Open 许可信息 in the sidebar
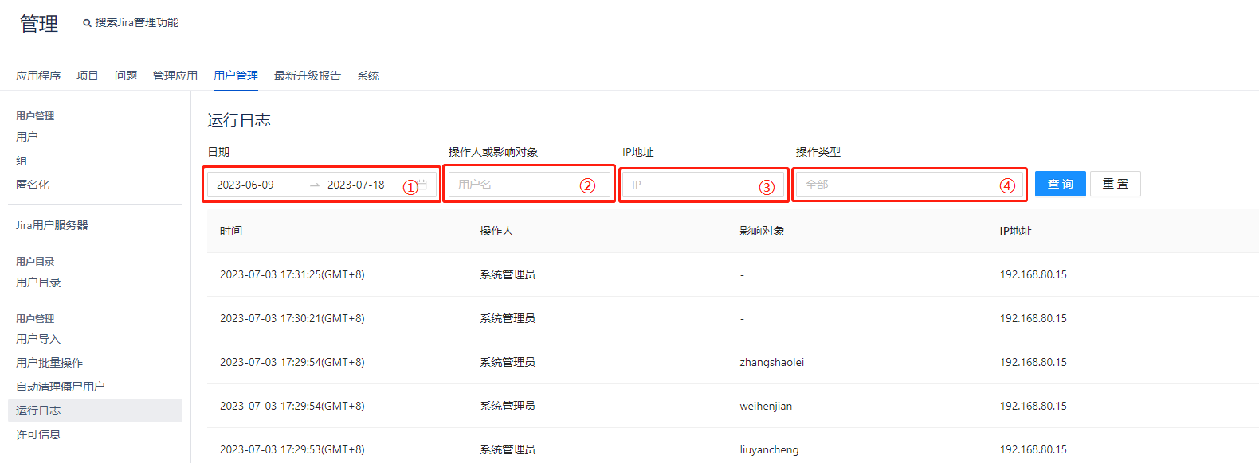Viewport: 1259px width, 463px height. click(38, 434)
